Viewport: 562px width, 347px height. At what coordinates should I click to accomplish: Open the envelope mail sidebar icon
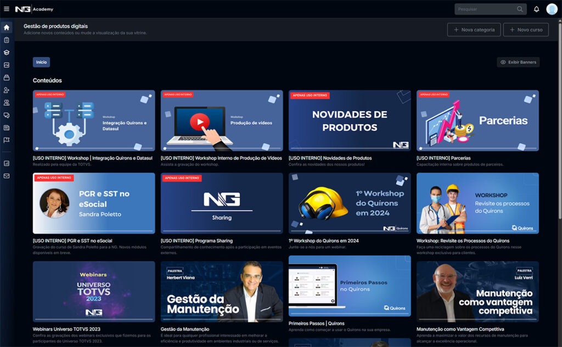point(7,176)
